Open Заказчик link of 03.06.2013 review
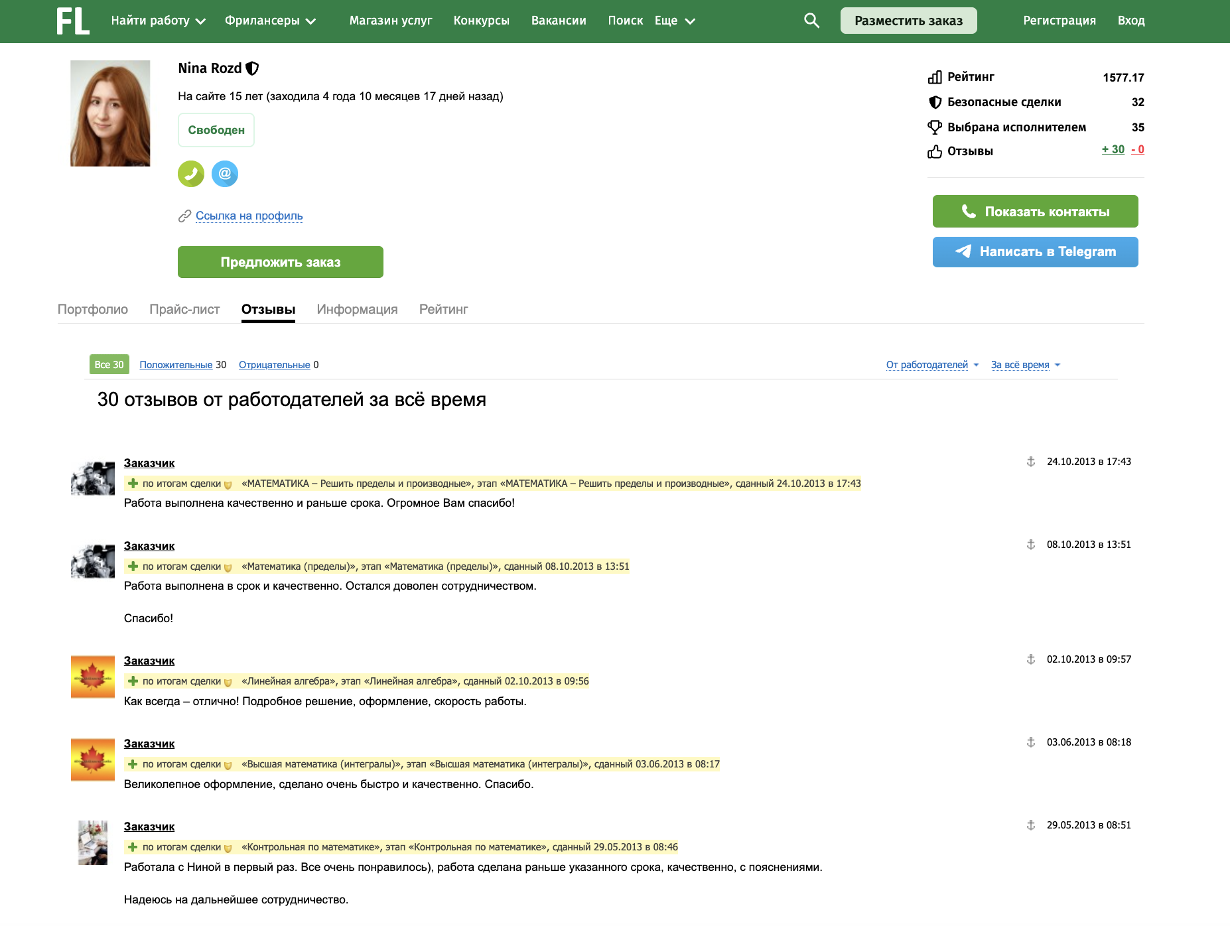 (x=149, y=744)
